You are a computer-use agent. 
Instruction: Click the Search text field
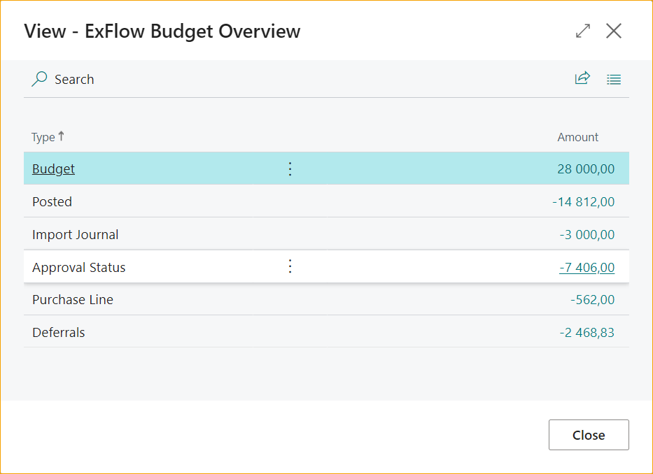point(74,79)
